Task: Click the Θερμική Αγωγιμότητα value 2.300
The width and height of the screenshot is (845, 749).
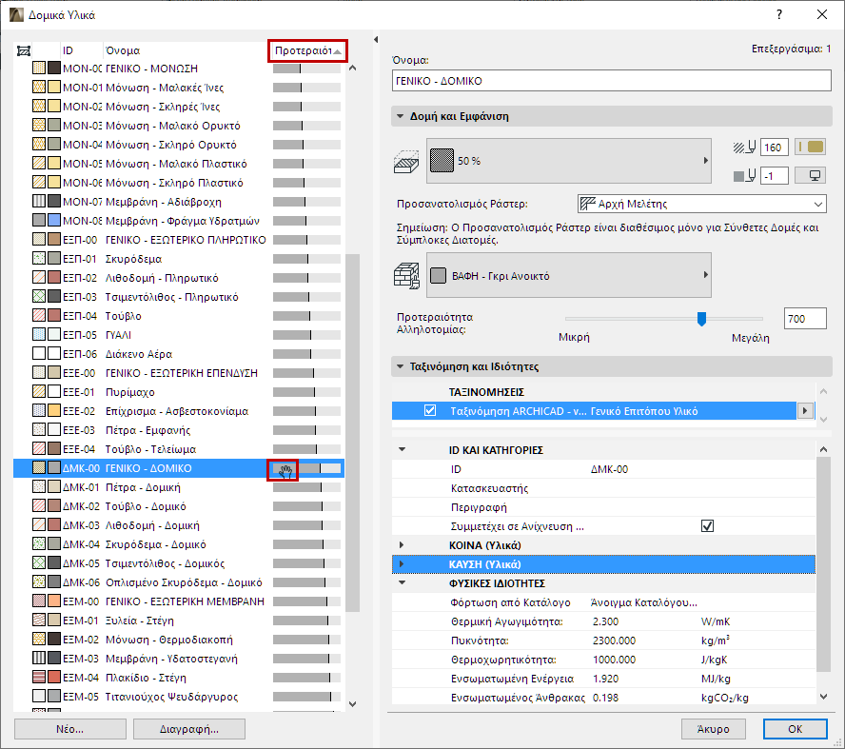Action: [x=606, y=621]
